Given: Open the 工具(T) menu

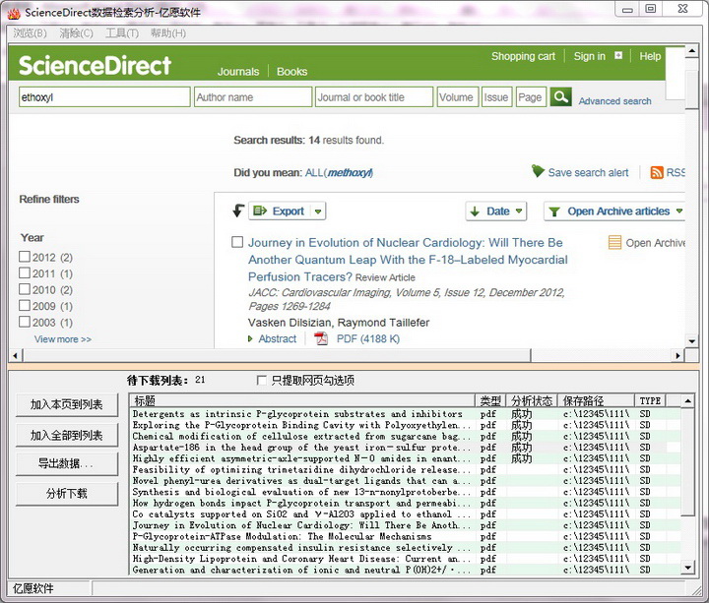Looking at the screenshot, I should pyautogui.click(x=122, y=32).
